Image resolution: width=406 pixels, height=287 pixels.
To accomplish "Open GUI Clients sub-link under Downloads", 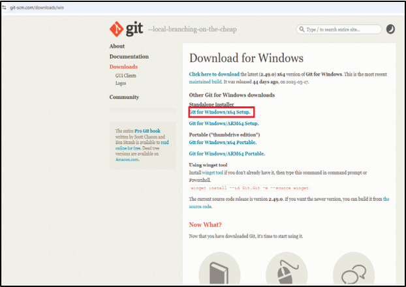I will point(127,76).
